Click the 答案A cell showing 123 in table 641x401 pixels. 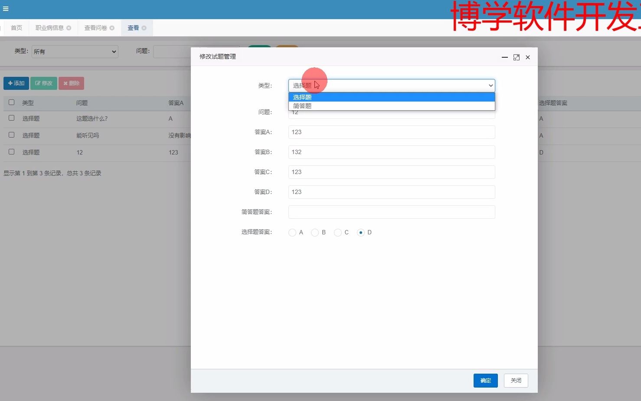click(x=173, y=152)
